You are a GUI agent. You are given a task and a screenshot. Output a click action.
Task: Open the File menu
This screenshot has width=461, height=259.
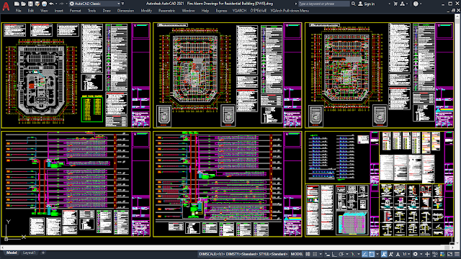click(18, 11)
